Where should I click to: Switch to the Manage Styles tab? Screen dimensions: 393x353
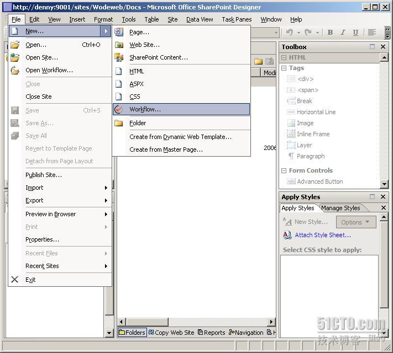pyautogui.click(x=340, y=208)
